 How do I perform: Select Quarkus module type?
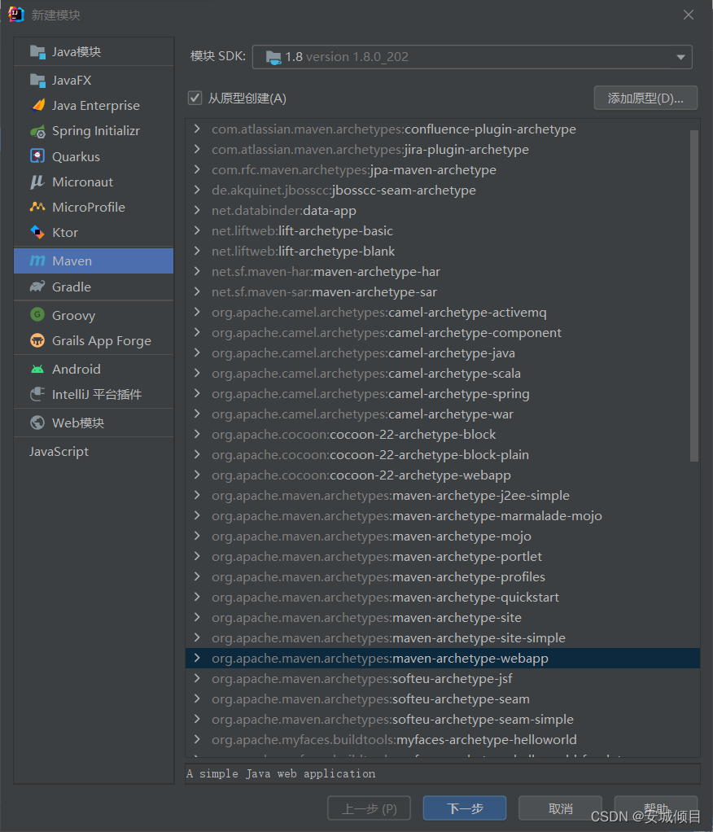[x=94, y=156]
